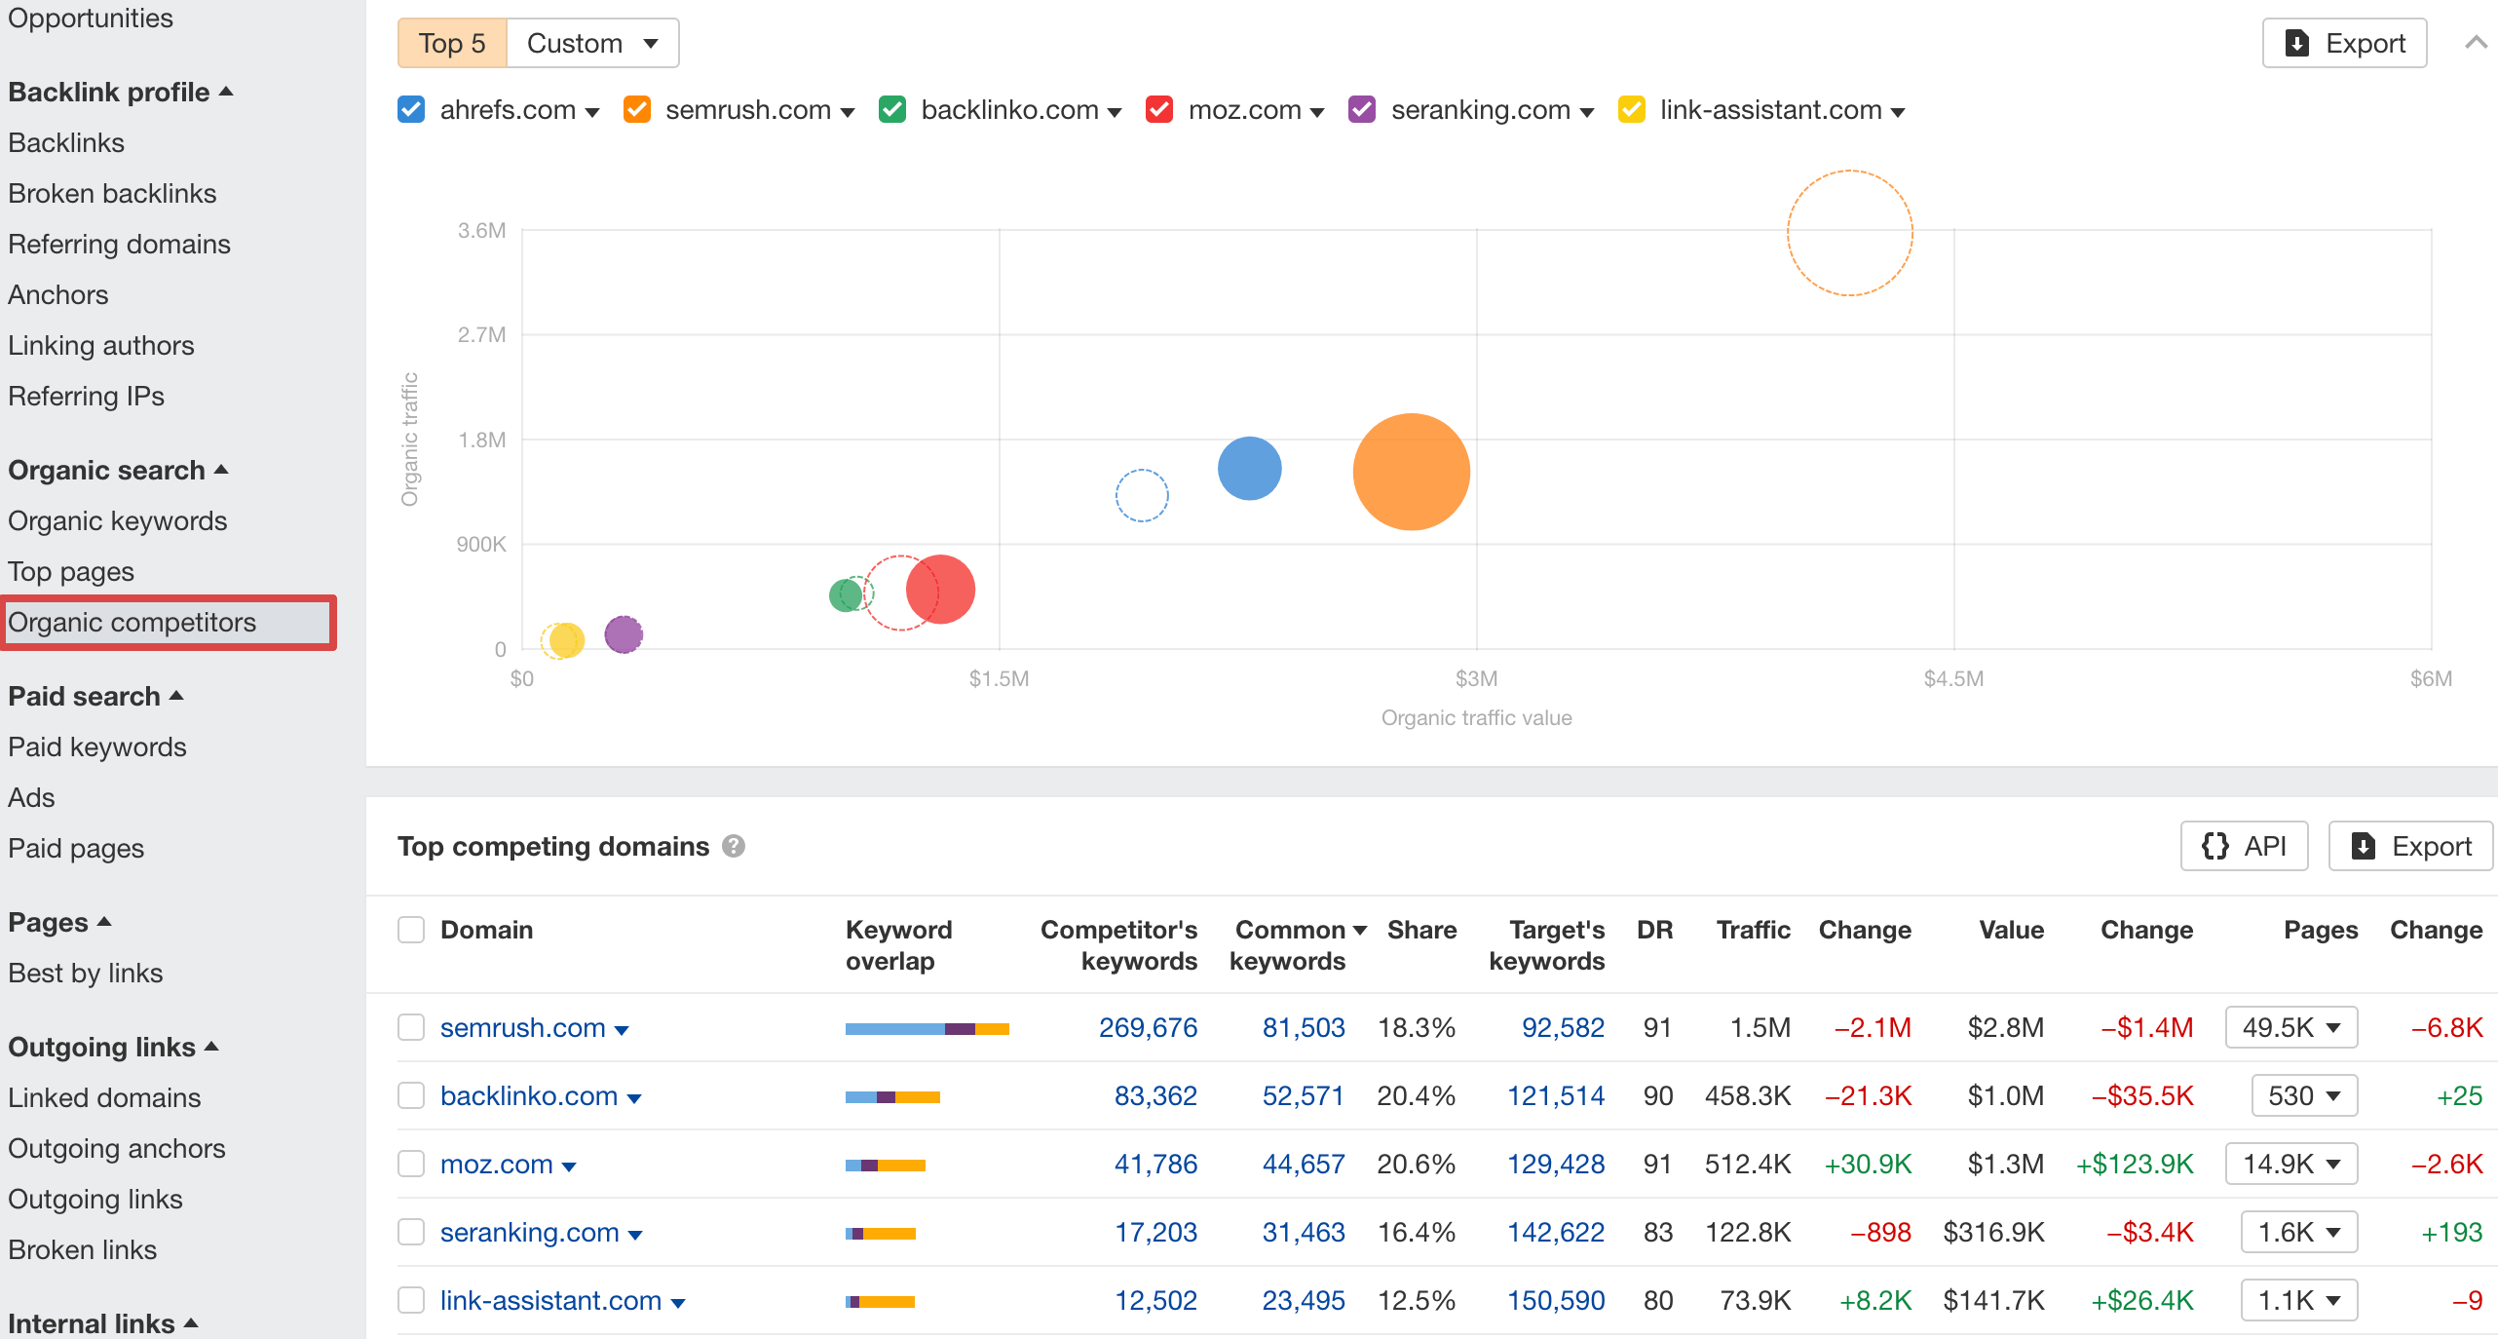The width and height of the screenshot is (2498, 1339).
Task: Click the dashed blue ahrefs outline bubble
Action: click(1142, 495)
